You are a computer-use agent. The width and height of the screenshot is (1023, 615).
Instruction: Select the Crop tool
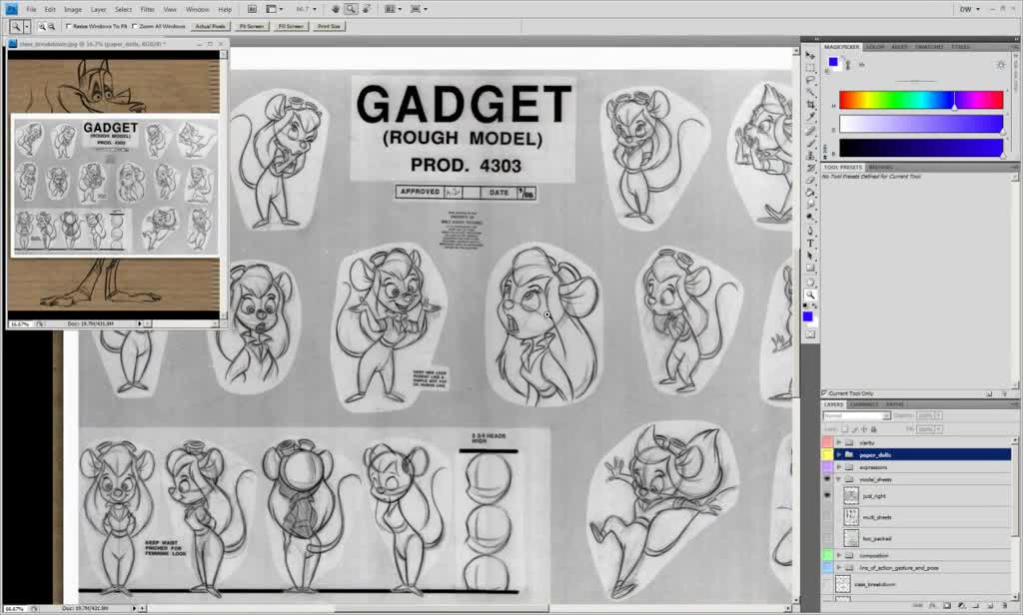pos(809,105)
